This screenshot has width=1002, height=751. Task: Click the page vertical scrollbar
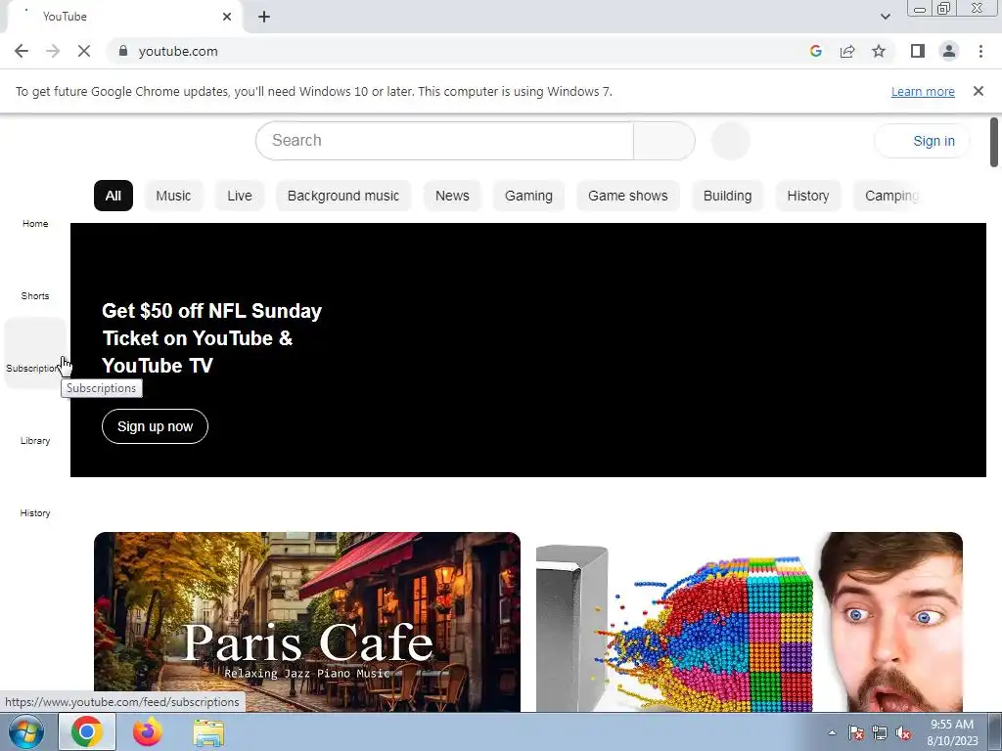994,143
